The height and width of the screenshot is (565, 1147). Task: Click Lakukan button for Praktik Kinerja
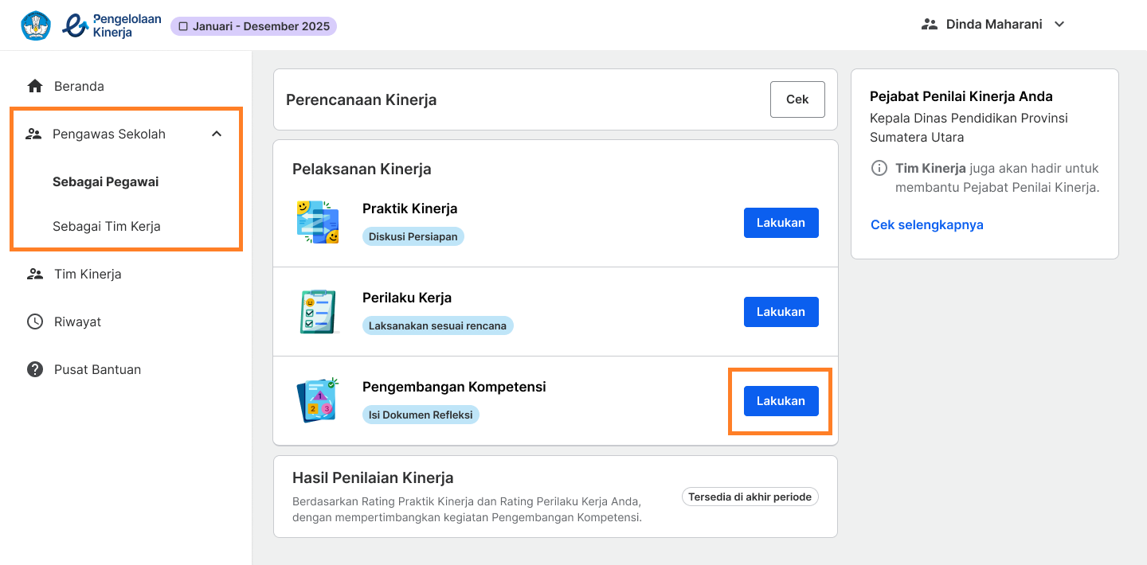pos(781,223)
